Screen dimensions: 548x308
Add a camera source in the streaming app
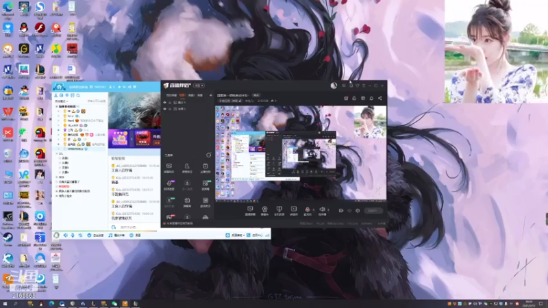(264, 211)
